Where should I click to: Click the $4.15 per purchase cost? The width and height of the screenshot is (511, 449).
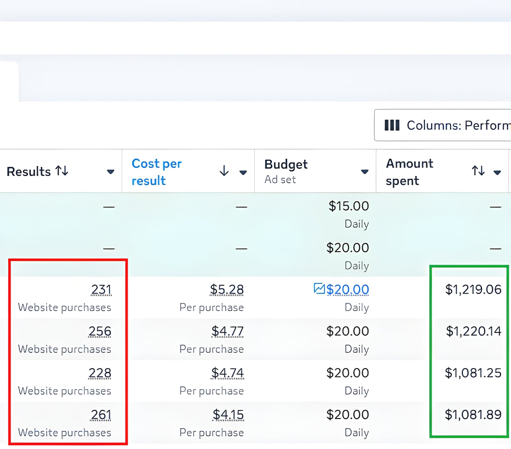pyautogui.click(x=228, y=415)
